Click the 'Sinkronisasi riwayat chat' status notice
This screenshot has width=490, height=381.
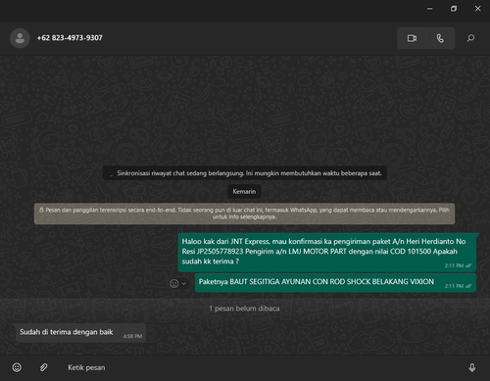(245, 173)
